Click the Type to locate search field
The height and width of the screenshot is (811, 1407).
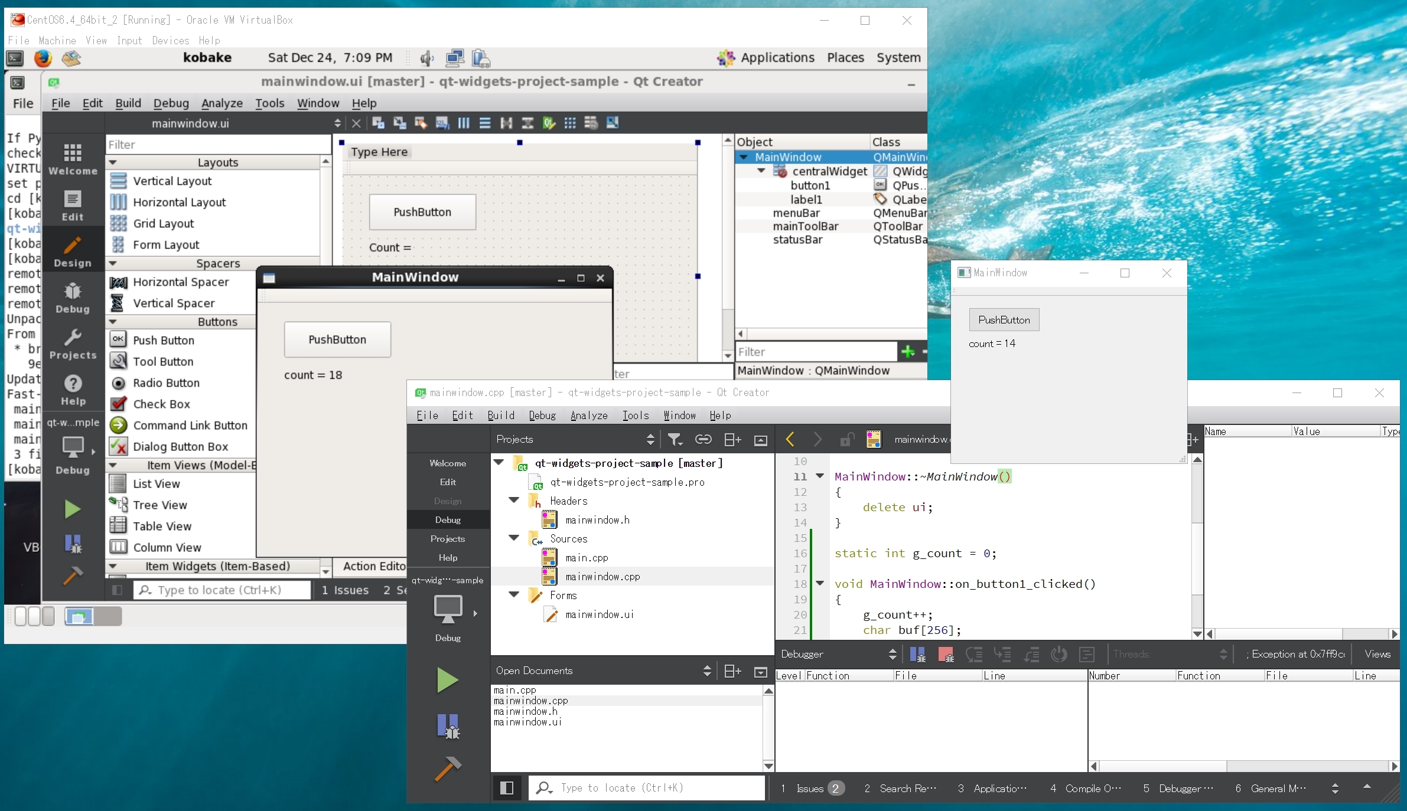(647, 788)
